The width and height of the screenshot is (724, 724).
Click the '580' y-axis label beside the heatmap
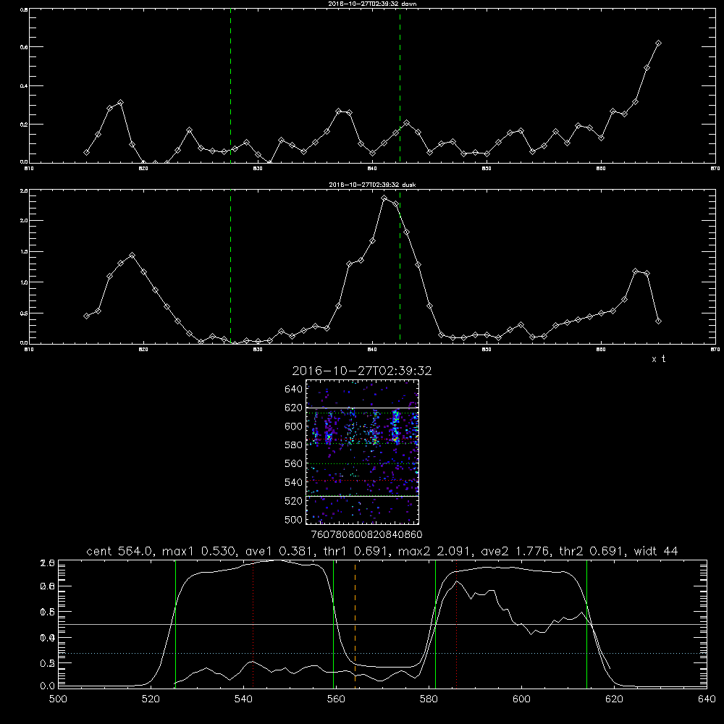point(294,445)
